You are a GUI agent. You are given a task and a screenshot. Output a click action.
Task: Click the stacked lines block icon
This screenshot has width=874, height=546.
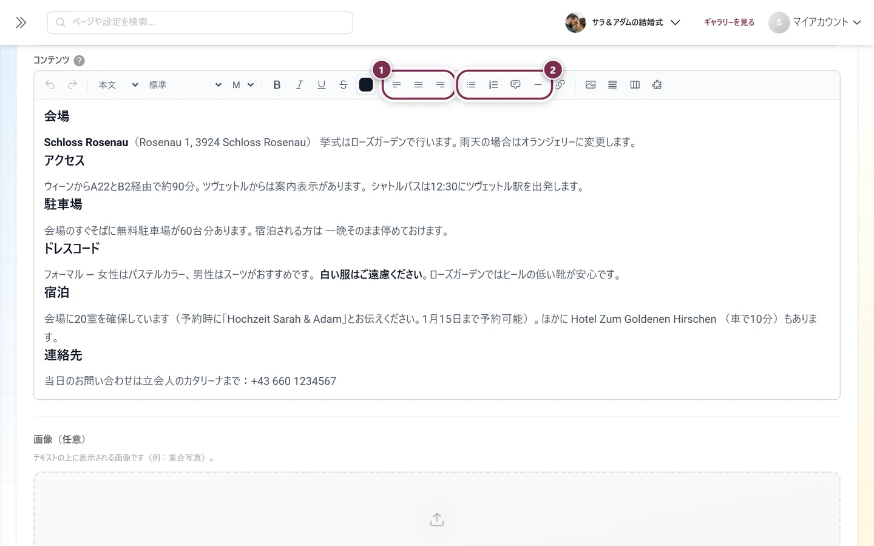coord(612,85)
